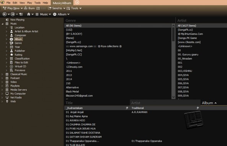The height and width of the screenshot is (146, 227).
Task: Open the Album breadcrumb dropdown
Action: tap(69, 14)
